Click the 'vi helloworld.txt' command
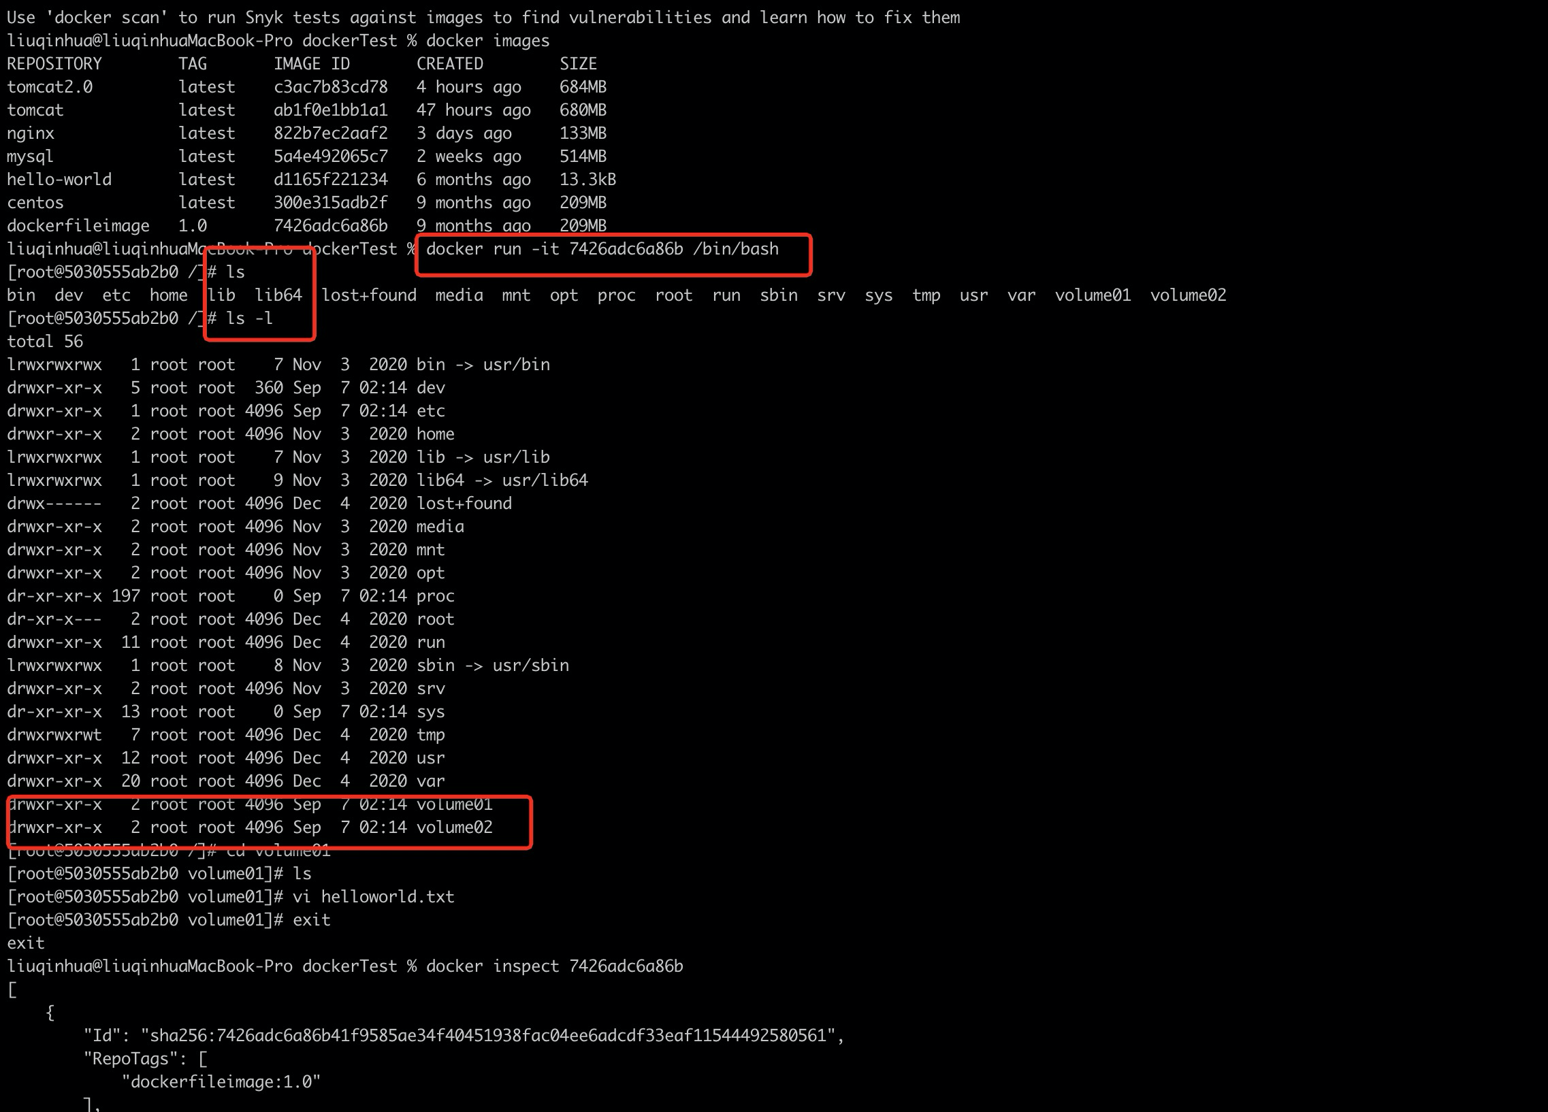The height and width of the screenshot is (1112, 1548). 373,897
